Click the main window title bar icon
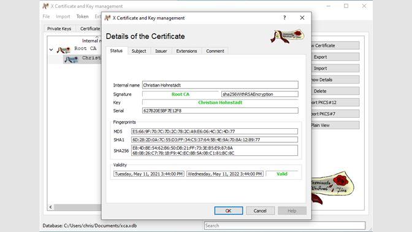This screenshot has height=232, width=412. point(45,6)
